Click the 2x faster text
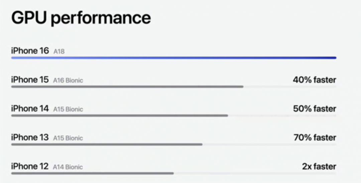Viewport: 361px width, 183px height. [x=319, y=166]
